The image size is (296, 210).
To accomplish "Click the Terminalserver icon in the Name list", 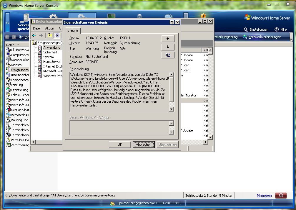I will 8,135.
